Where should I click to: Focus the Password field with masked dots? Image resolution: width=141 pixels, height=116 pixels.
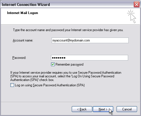(89, 58)
